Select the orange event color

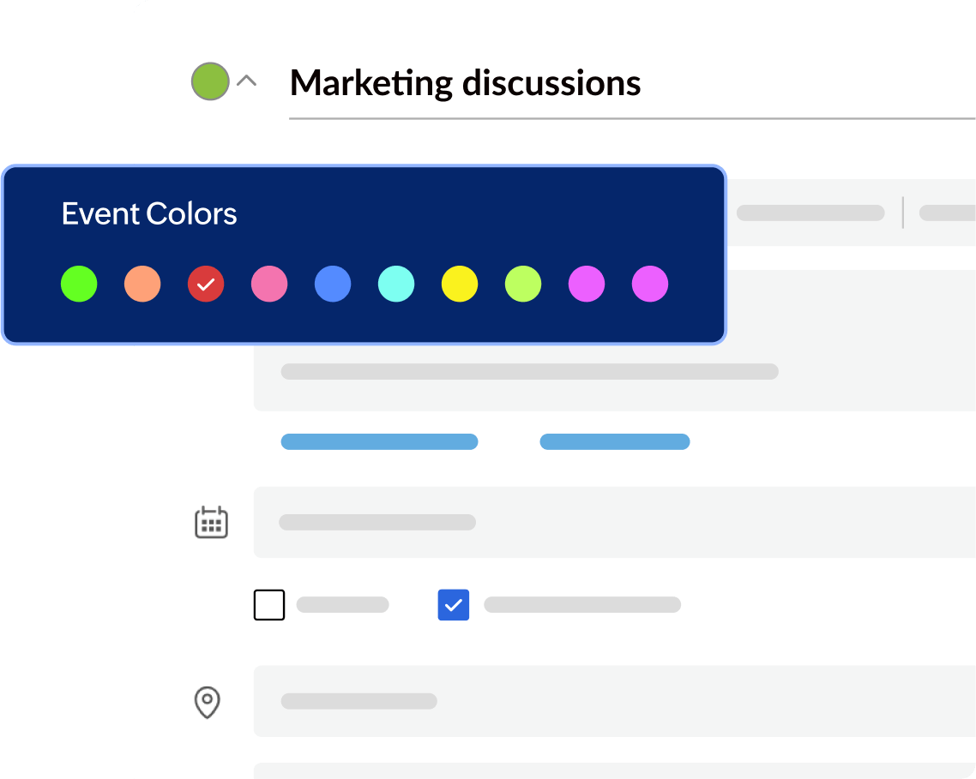(142, 284)
